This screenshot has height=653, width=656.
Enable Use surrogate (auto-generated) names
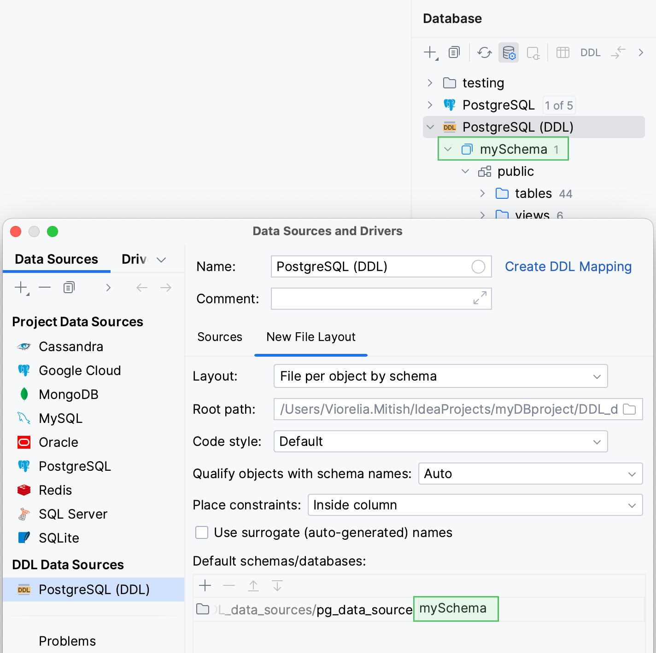202,532
